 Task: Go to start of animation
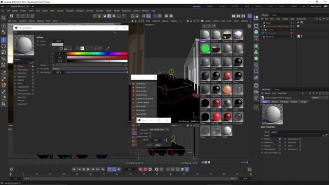(x=74, y=169)
